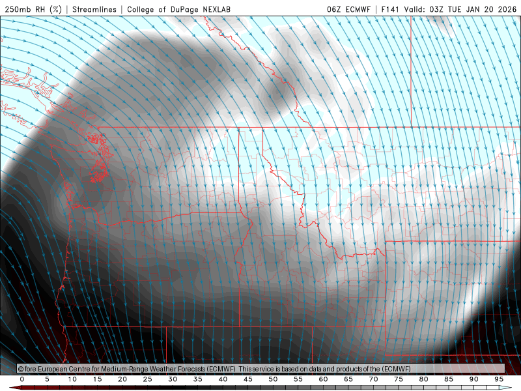Screen dimensions: 521x391
Task: Click the "75" value on the color scale
Action: tap(399, 379)
